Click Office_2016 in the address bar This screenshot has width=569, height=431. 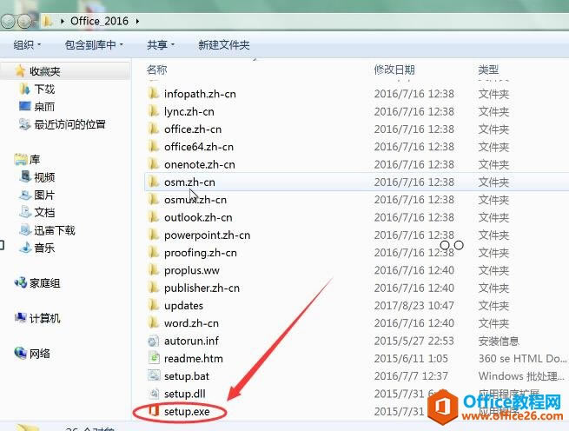(99, 21)
